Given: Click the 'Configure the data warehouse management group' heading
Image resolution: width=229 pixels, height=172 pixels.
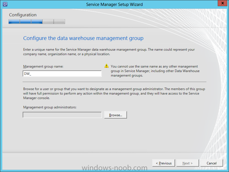Looking at the screenshot, I should coord(83,38).
